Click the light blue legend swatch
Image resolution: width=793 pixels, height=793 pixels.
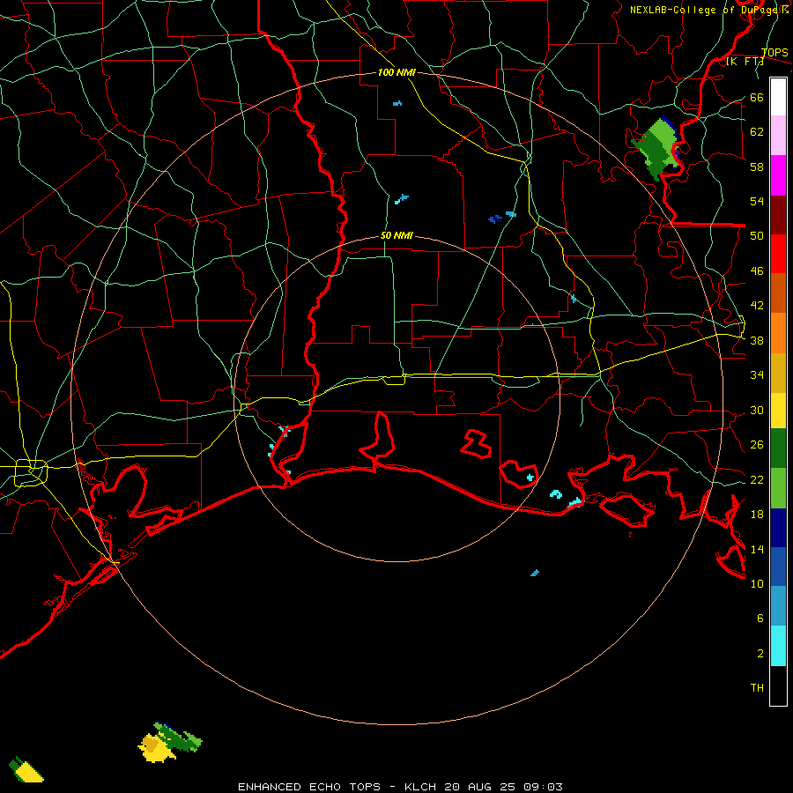point(778,606)
